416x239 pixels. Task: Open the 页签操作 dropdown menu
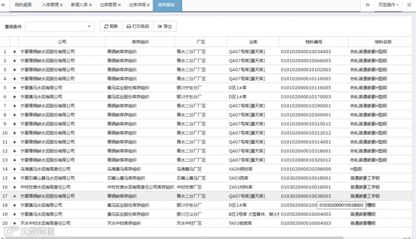(x=388, y=5)
